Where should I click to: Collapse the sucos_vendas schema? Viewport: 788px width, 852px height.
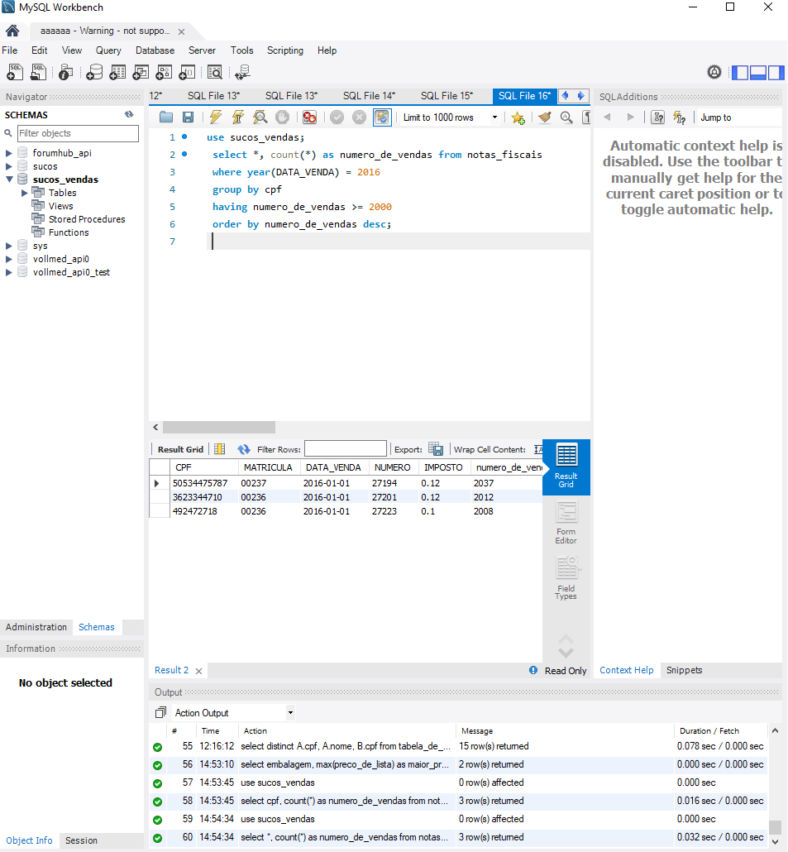point(9,179)
